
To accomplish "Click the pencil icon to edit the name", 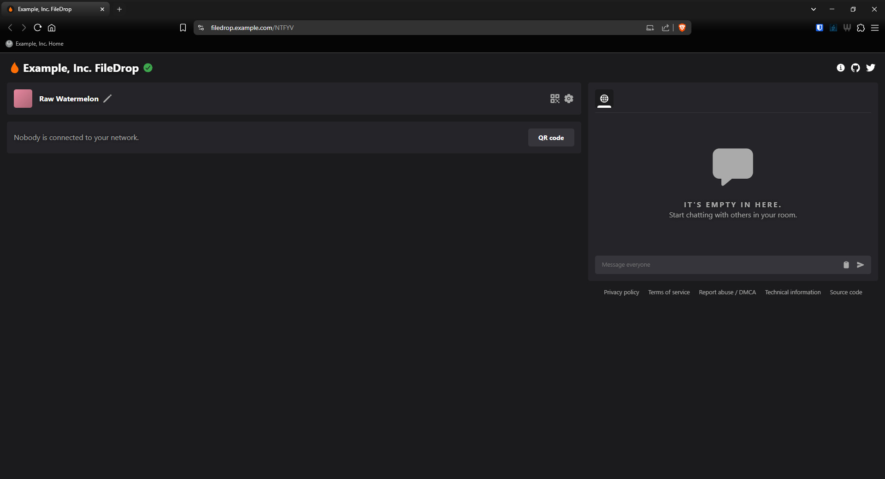I will (x=107, y=99).
